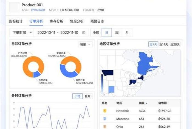
Task: Switch 分时订单分析 to 小时 view
Action: tap(77, 96)
